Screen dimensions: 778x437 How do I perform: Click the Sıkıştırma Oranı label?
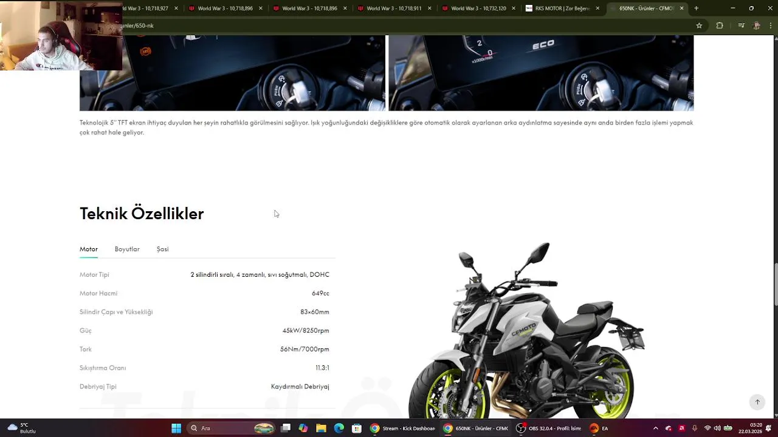[x=103, y=368]
